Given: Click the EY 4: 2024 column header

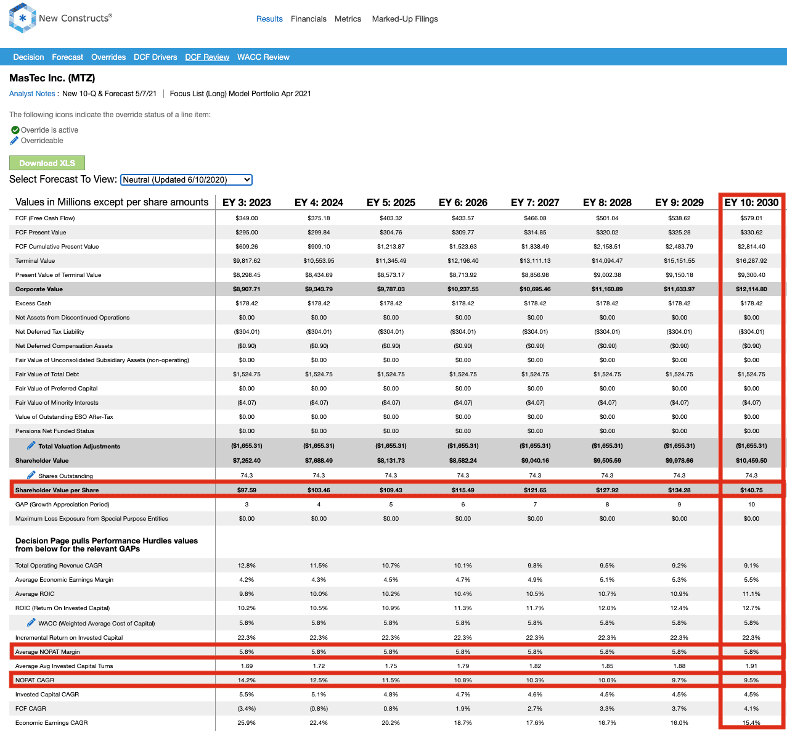Looking at the screenshot, I should click(x=319, y=202).
